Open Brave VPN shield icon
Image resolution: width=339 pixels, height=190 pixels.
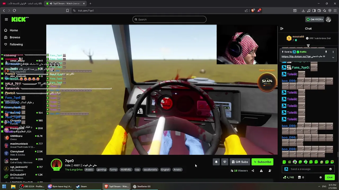point(330,11)
